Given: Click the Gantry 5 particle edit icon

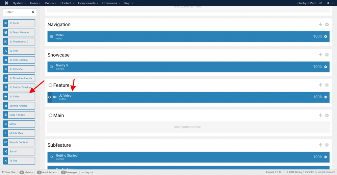Looking at the screenshot, I should (x=52, y=67).
